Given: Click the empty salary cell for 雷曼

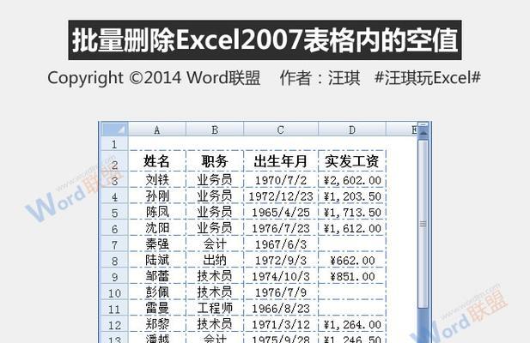Looking at the screenshot, I should [x=352, y=308].
